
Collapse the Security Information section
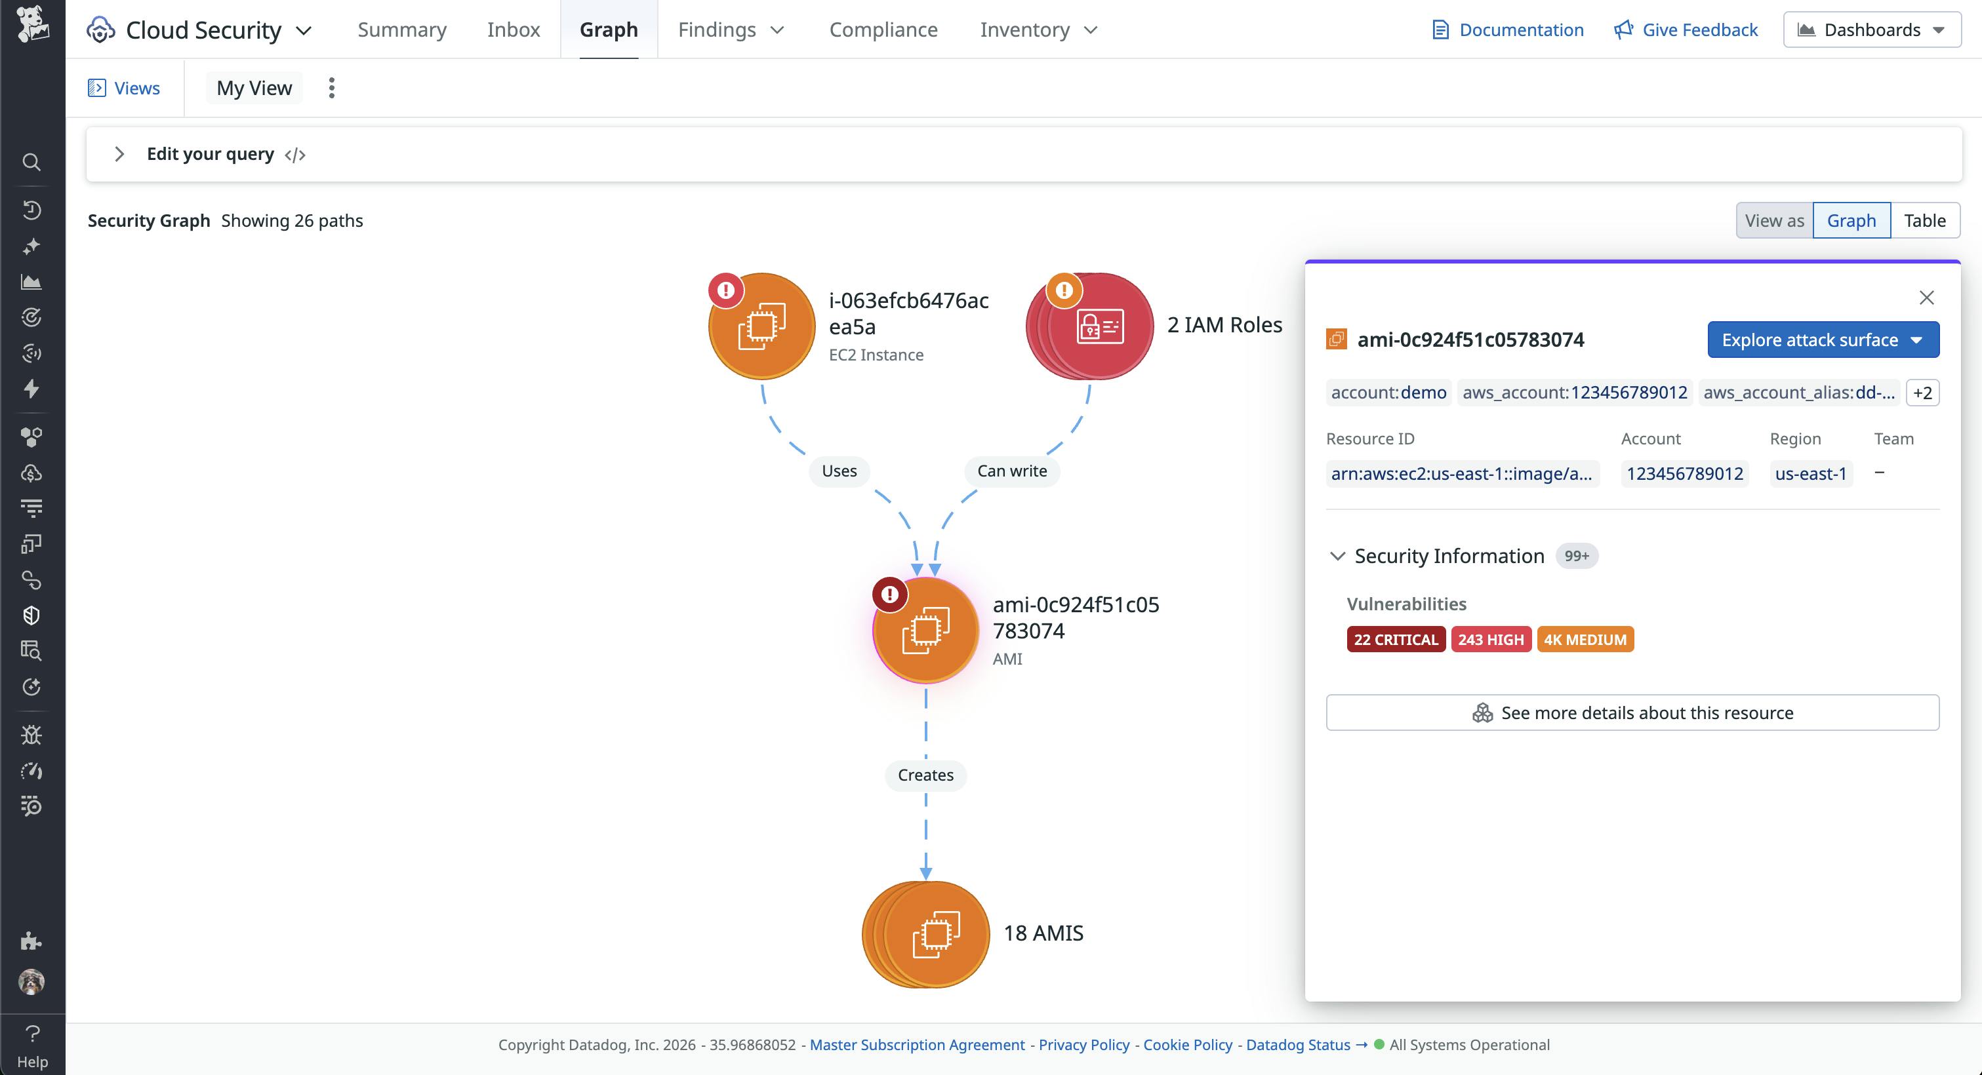pyautogui.click(x=1337, y=556)
